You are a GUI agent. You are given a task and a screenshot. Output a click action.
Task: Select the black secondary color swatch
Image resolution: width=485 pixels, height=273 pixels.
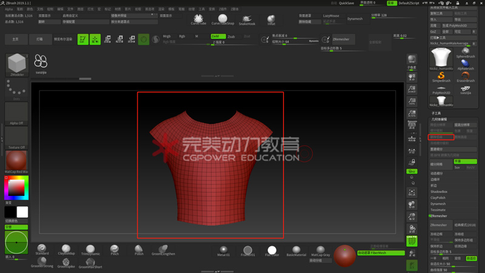tap(10, 212)
